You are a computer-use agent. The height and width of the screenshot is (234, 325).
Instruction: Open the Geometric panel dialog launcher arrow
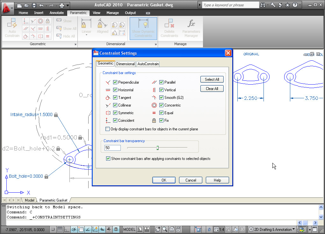pyautogui.click(x=75, y=44)
